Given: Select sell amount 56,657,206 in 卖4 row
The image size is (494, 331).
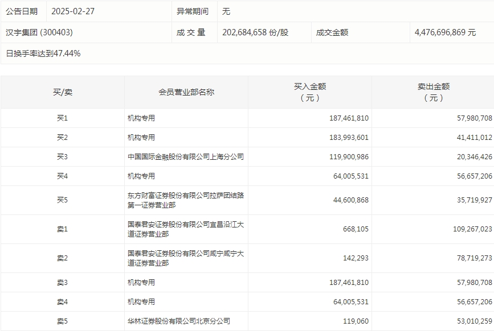Looking at the screenshot, I should click(475, 302).
